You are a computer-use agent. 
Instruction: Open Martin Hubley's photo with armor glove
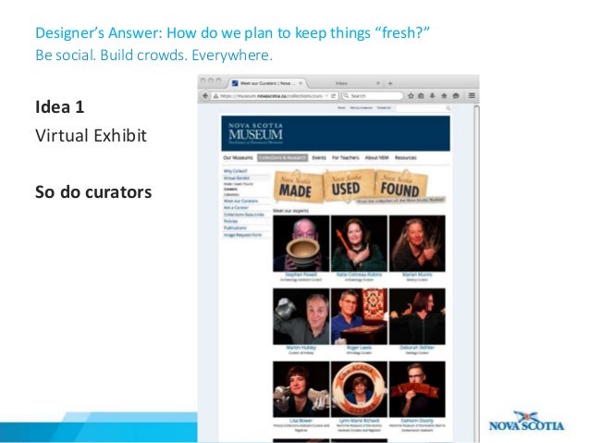tap(301, 316)
